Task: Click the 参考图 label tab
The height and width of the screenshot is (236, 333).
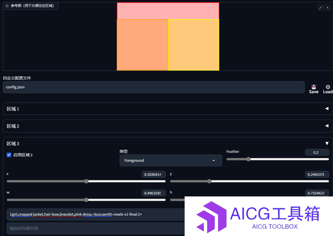Action: 30,6
